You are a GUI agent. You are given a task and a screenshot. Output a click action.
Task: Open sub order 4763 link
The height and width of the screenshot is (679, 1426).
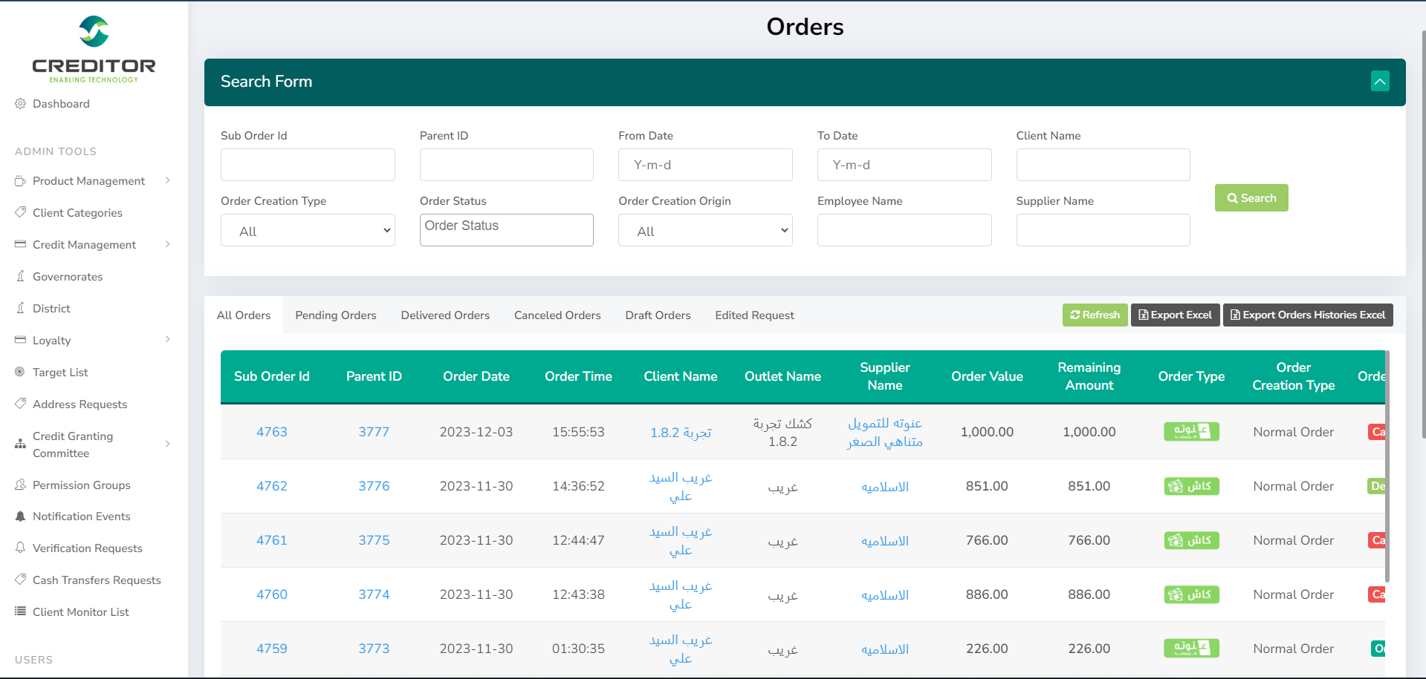272,432
